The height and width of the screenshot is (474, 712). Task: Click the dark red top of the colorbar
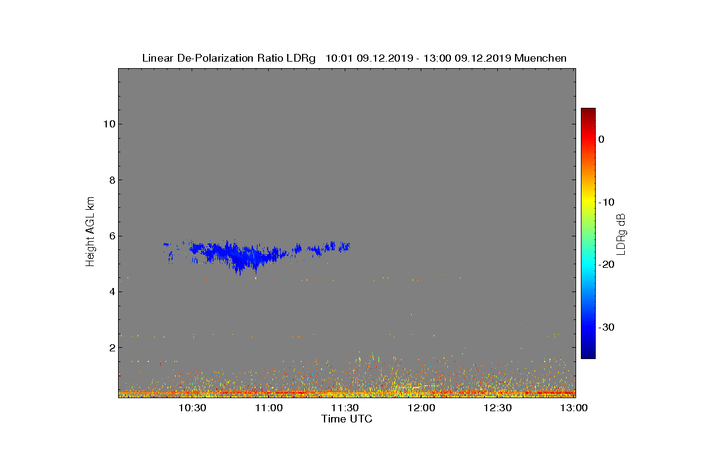[588, 113]
